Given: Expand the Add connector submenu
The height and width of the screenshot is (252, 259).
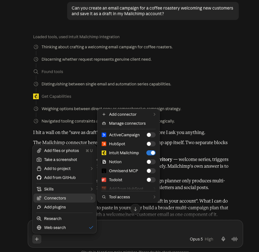Looking at the screenshot, I should click(128, 114).
